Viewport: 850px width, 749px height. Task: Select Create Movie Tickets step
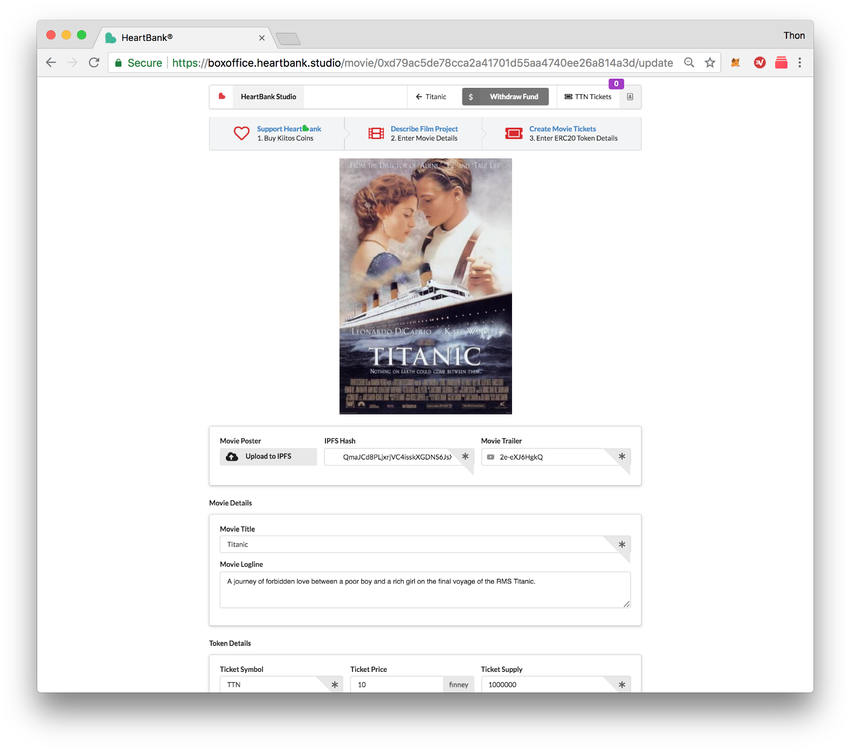coord(562,134)
